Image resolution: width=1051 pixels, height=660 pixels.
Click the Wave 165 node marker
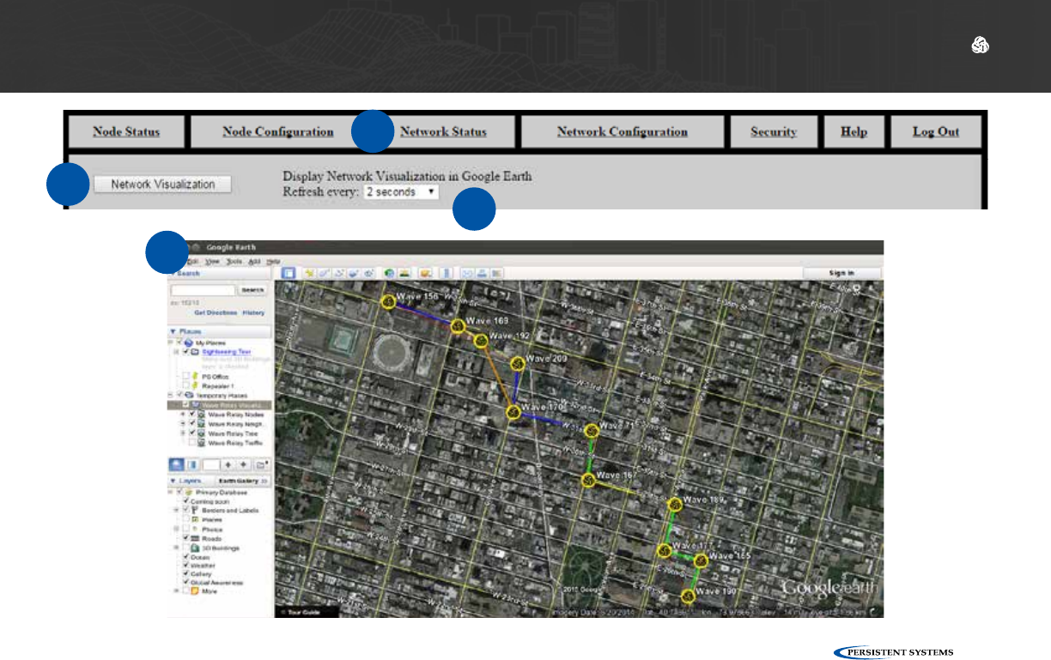click(x=701, y=561)
